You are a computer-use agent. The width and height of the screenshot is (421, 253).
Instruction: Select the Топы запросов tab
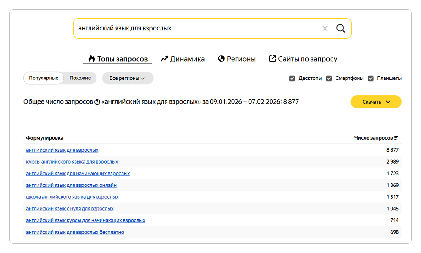tap(118, 59)
